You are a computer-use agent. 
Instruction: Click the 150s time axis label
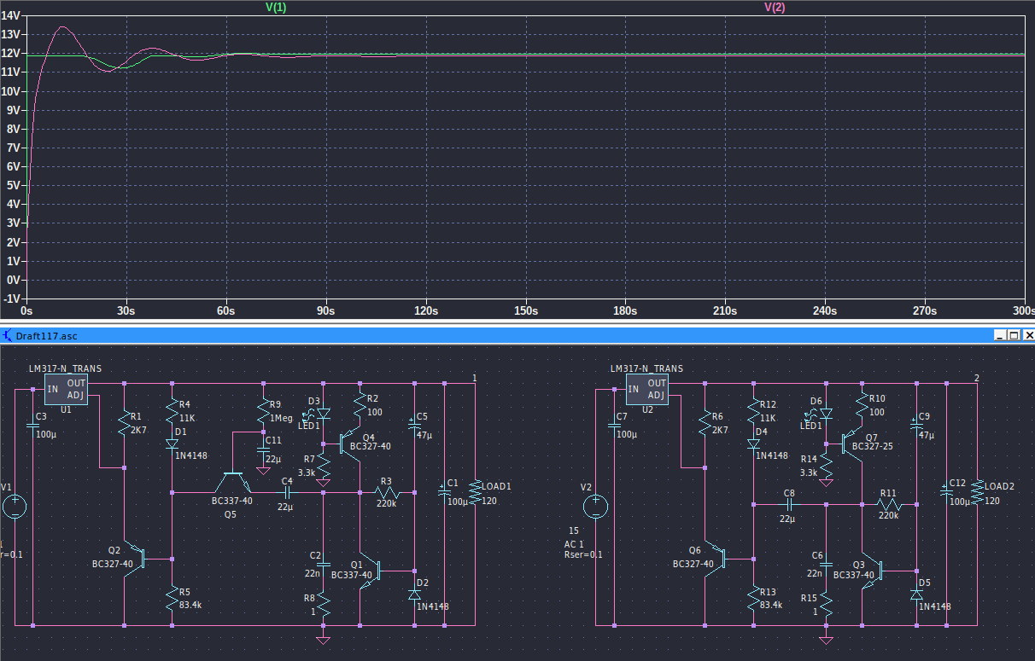click(x=525, y=311)
